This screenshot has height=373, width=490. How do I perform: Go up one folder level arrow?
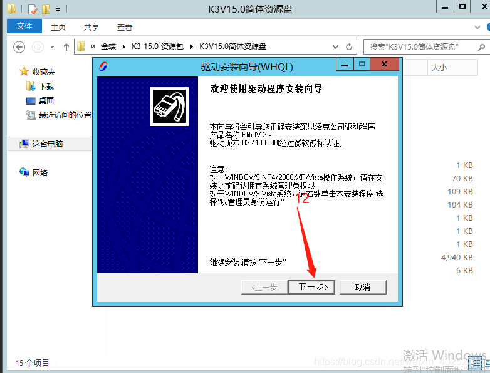click(x=66, y=47)
